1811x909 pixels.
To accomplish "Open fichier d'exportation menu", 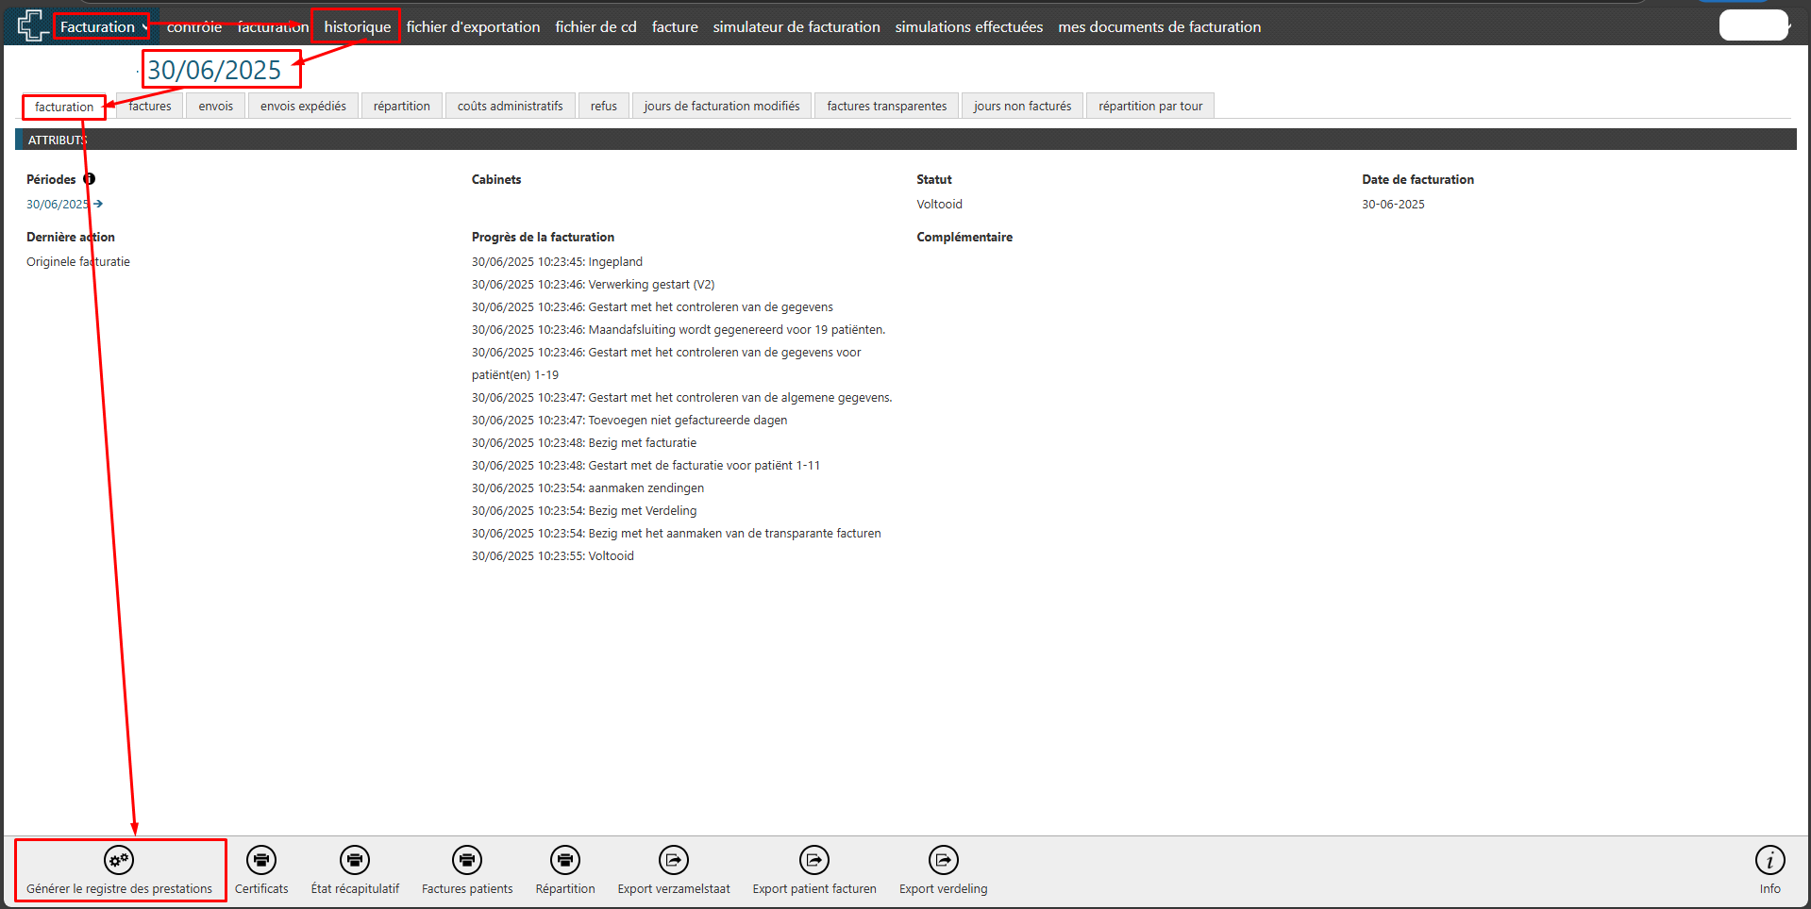I will (473, 26).
